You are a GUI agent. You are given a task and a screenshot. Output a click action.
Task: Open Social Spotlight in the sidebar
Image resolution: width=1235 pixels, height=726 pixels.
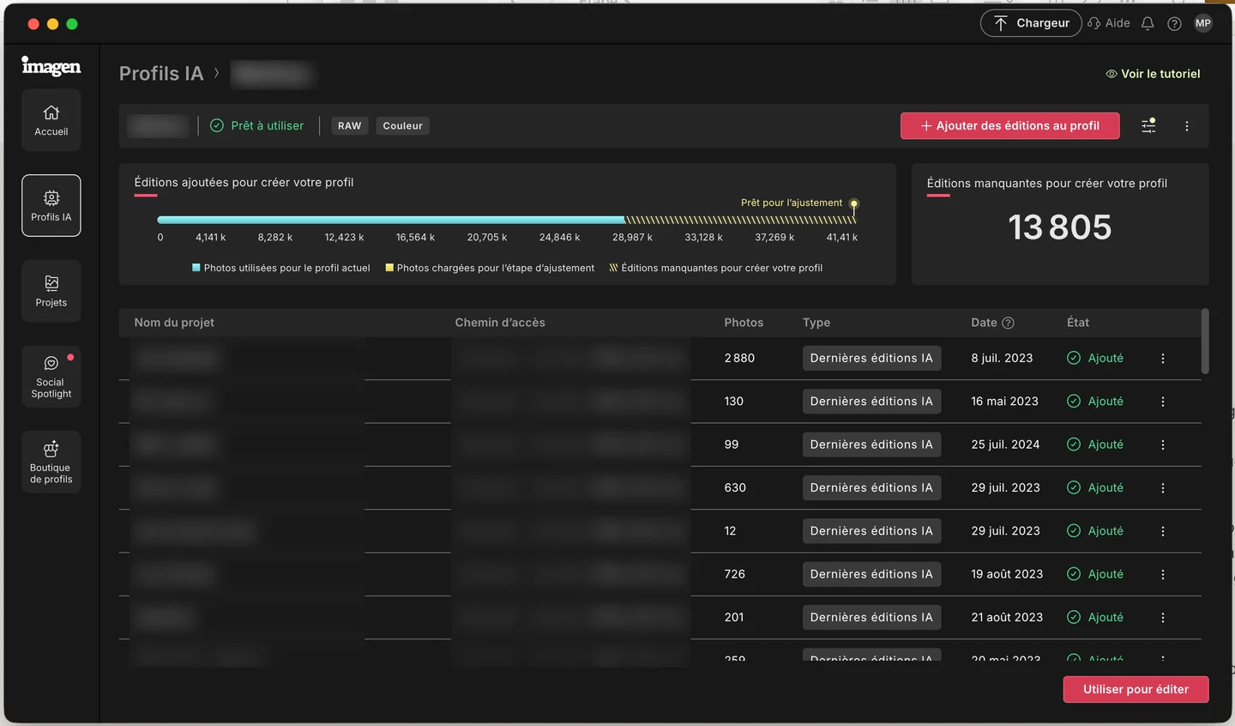coord(51,377)
